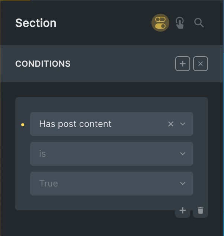Click the yellow dot condition indicator
Image resolution: width=224 pixels, height=236 pixels.
pyautogui.click(x=23, y=125)
